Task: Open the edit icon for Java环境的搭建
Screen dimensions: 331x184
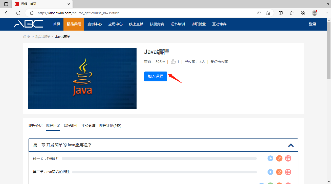Action: (279, 172)
